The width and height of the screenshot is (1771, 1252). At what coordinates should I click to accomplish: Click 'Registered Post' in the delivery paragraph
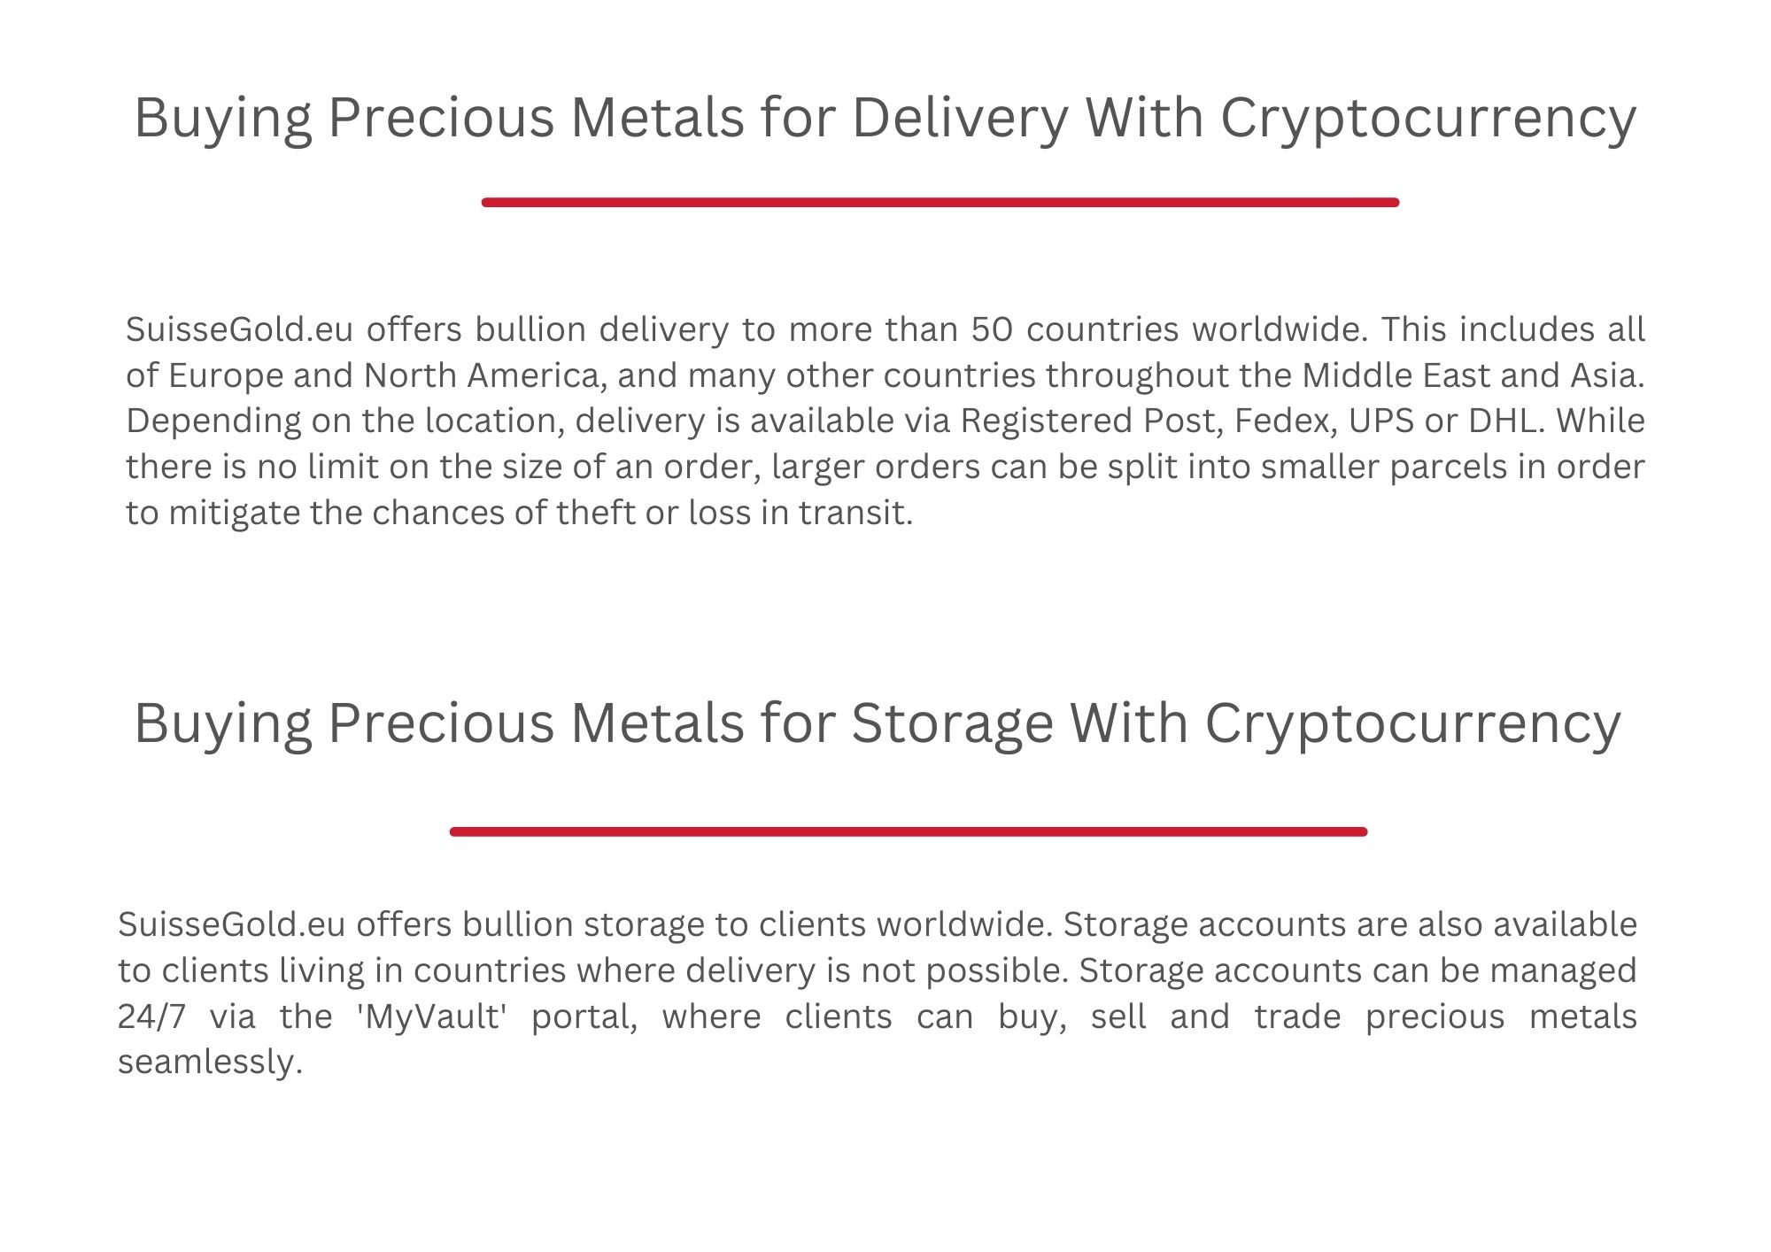click(x=1093, y=421)
